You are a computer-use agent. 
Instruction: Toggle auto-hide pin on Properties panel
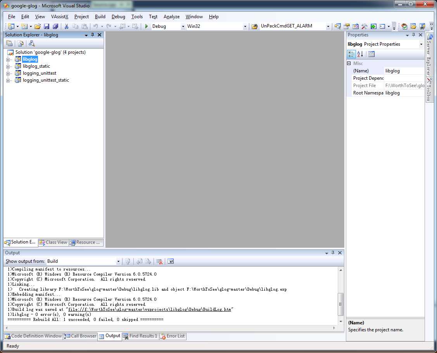[x=414, y=35]
